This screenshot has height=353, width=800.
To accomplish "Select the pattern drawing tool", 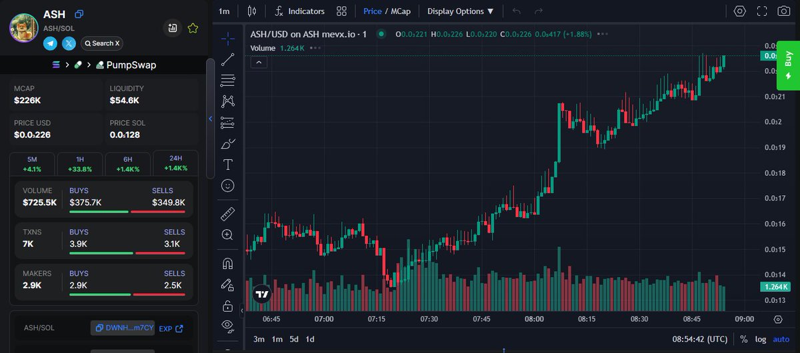I will (228, 101).
